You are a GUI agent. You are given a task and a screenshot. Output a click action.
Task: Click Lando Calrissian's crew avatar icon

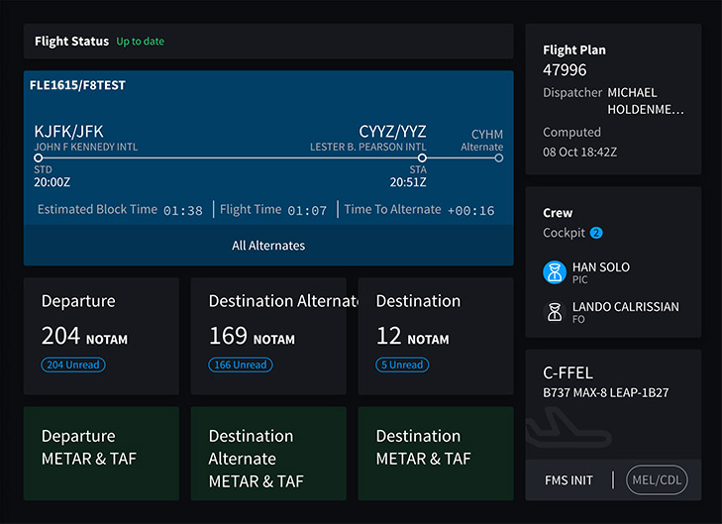tap(555, 313)
